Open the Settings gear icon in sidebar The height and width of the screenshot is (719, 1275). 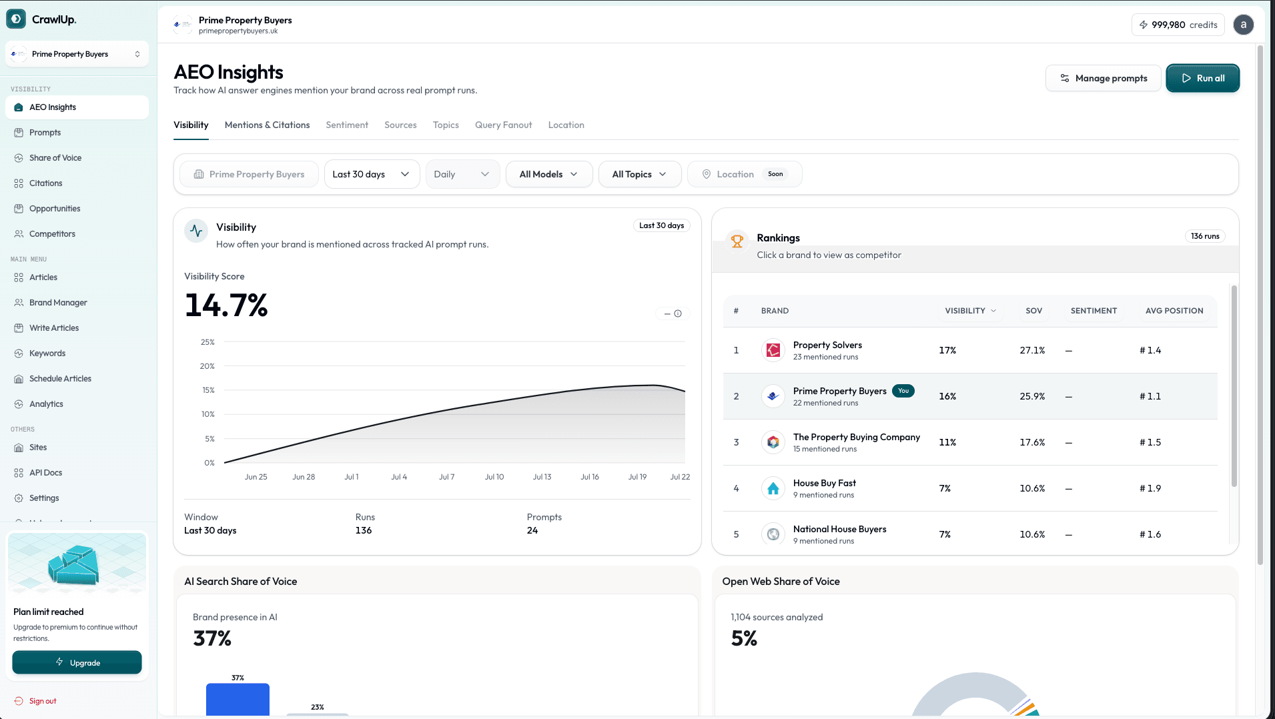point(19,498)
